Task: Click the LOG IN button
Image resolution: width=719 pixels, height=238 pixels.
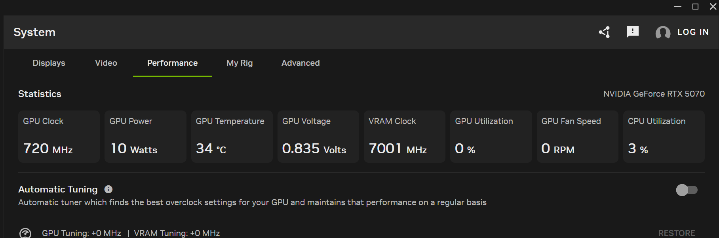Action: [693, 32]
